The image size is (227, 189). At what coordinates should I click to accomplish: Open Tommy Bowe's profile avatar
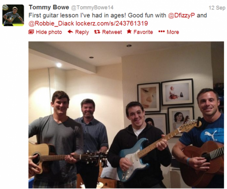13,15
